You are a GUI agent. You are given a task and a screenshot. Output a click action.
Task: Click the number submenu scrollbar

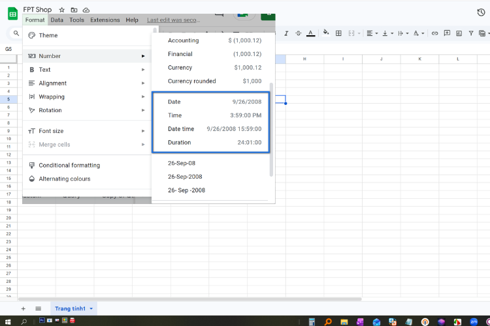pyautogui.click(x=271, y=130)
